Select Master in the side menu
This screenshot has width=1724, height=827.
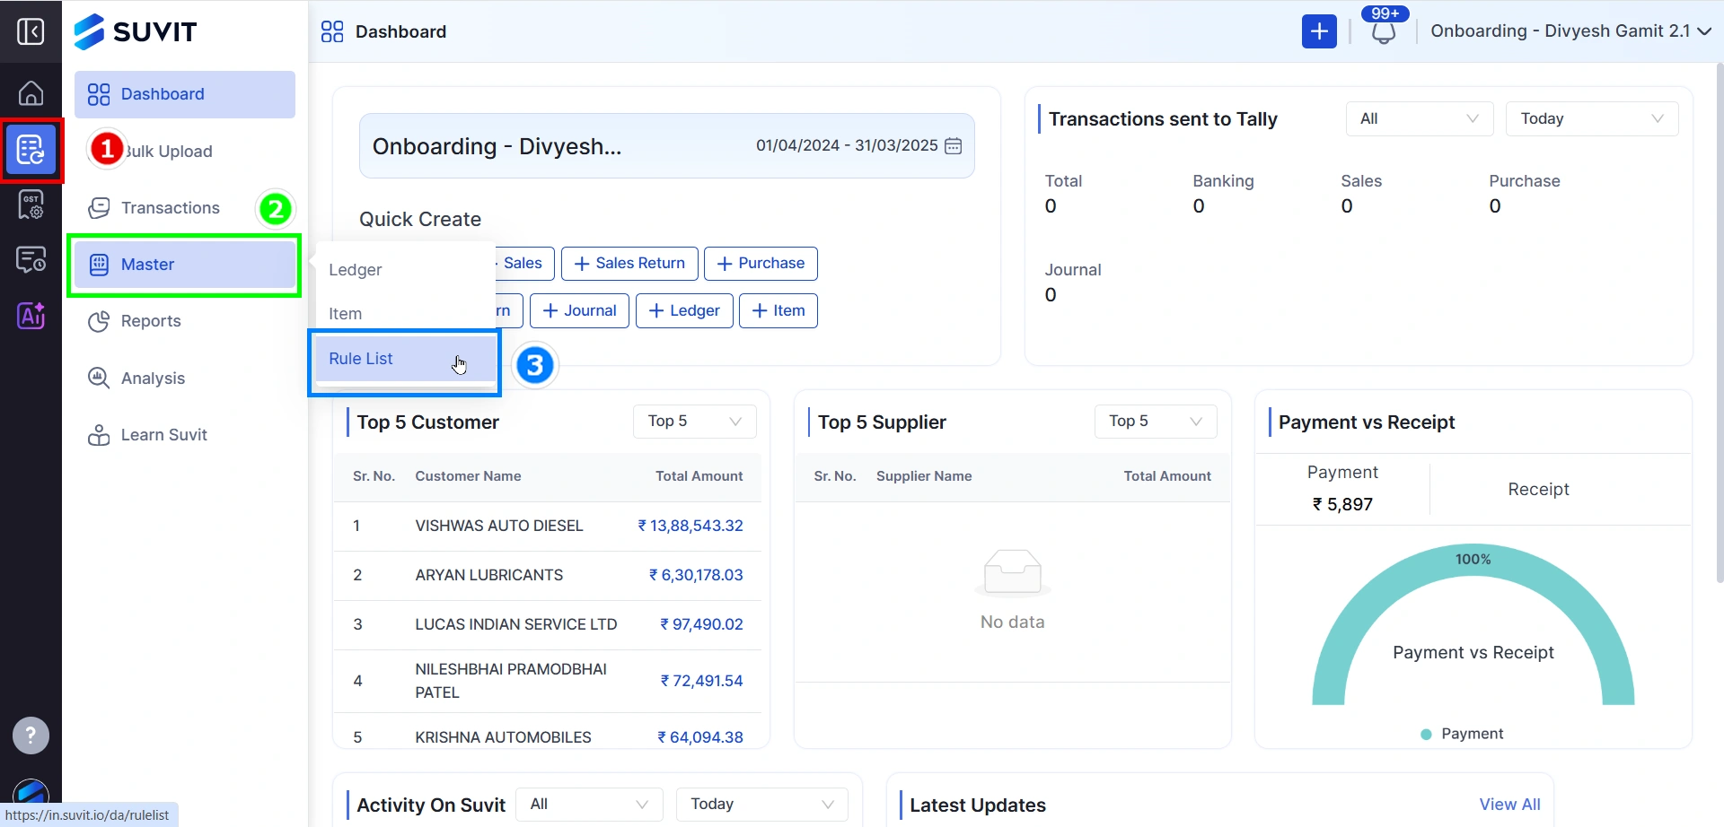185,265
